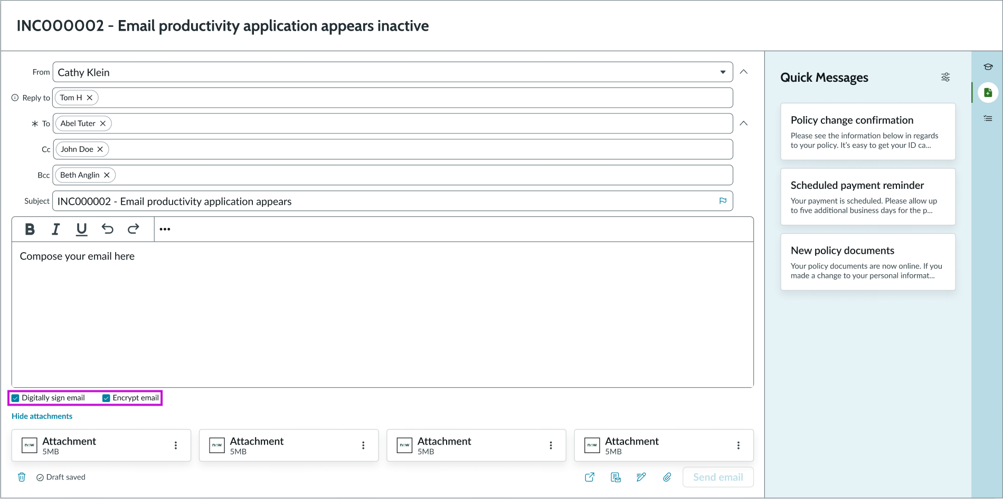This screenshot has width=1003, height=499.
Task: Delete the draft using the trash icon
Action: pyautogui.click(x=21, y=477)
